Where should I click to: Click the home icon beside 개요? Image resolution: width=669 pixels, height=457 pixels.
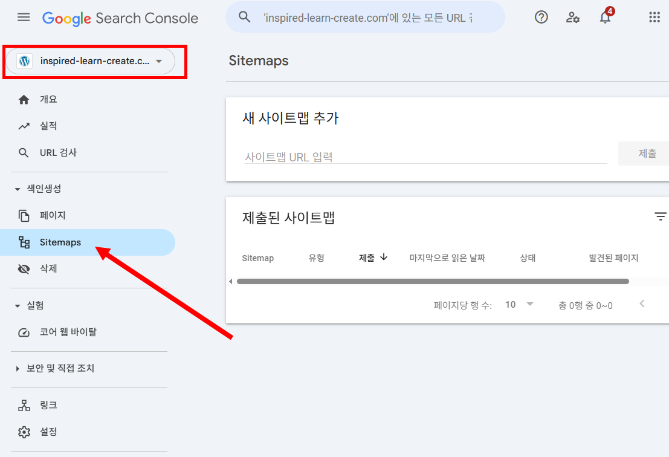[x=24, y=99]
